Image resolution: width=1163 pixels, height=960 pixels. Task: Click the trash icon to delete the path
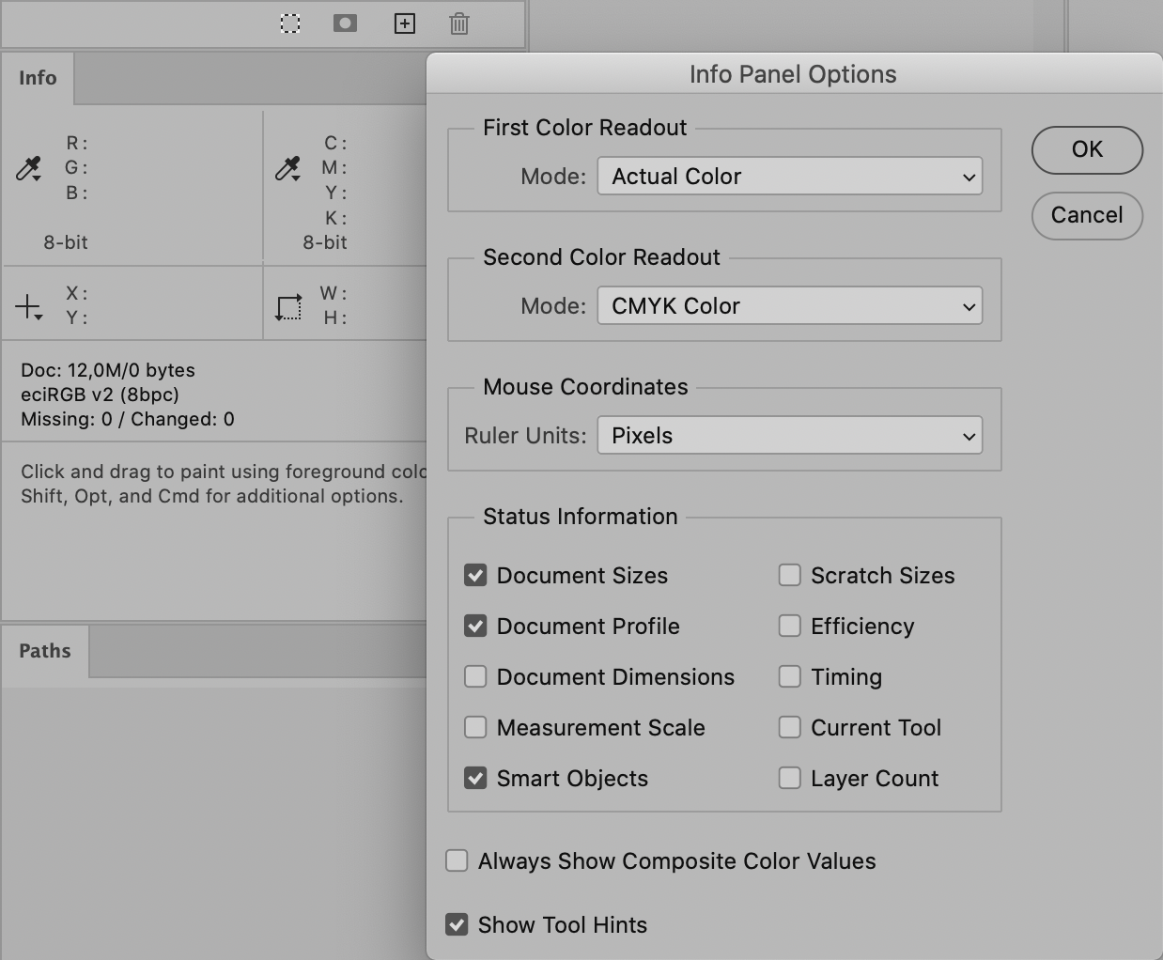[x=458, y=23]
